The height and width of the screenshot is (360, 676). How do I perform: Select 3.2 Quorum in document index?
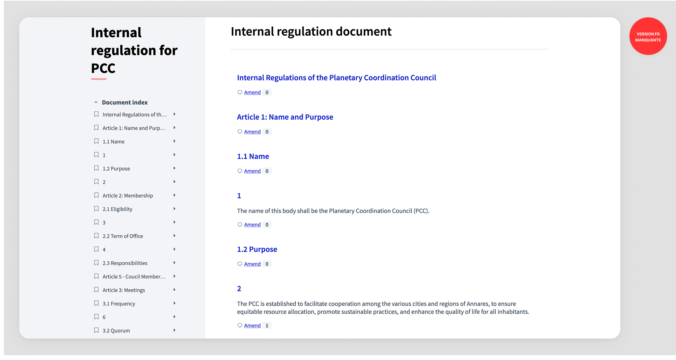coord(116,330)
